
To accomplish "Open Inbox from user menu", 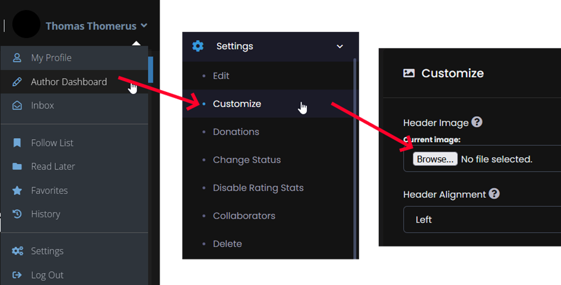I will pyautogui.click(x=74, y=105).
